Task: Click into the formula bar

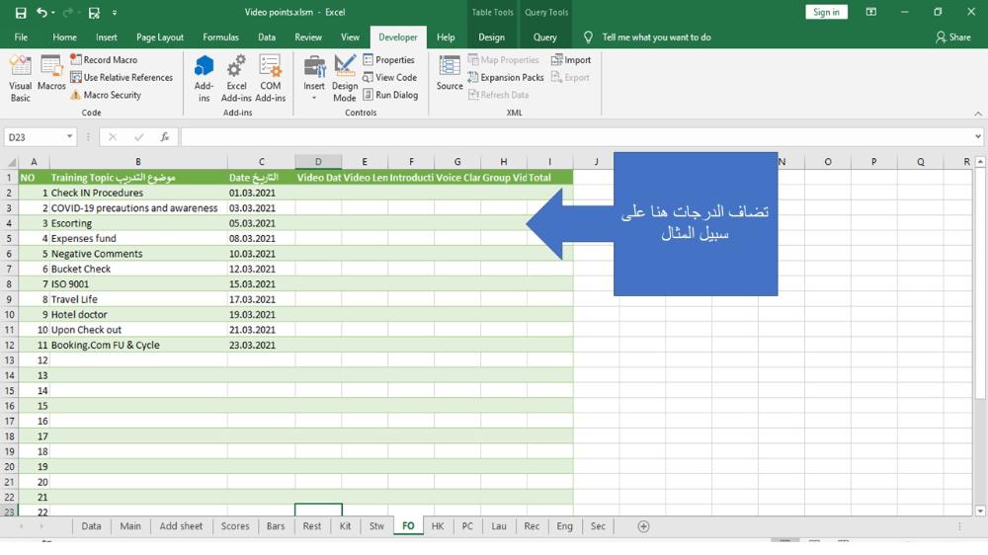Action: tap(577, 136)
